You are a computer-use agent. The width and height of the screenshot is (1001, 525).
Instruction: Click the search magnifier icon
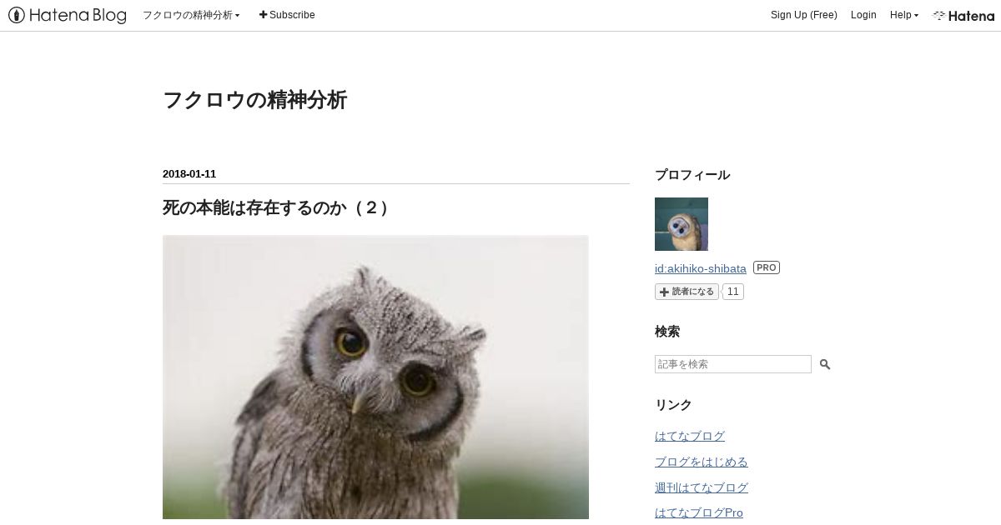coord(825,364)
